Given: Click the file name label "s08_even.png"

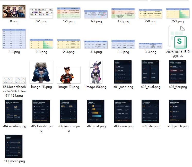Looking at the screenshot, I should point(124,126).
